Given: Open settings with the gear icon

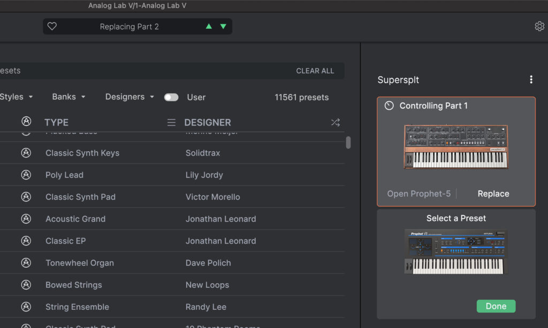Looking at the screenshot, I should click(539, 27).
